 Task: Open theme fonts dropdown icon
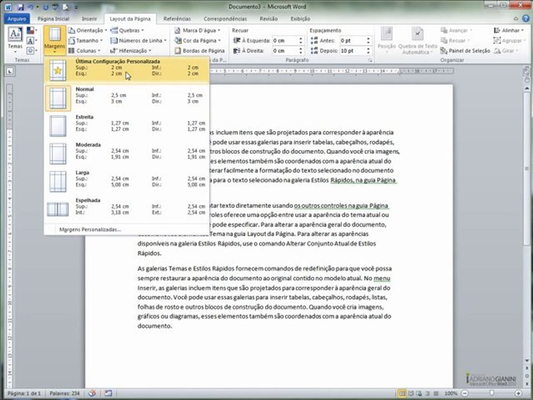32,41
